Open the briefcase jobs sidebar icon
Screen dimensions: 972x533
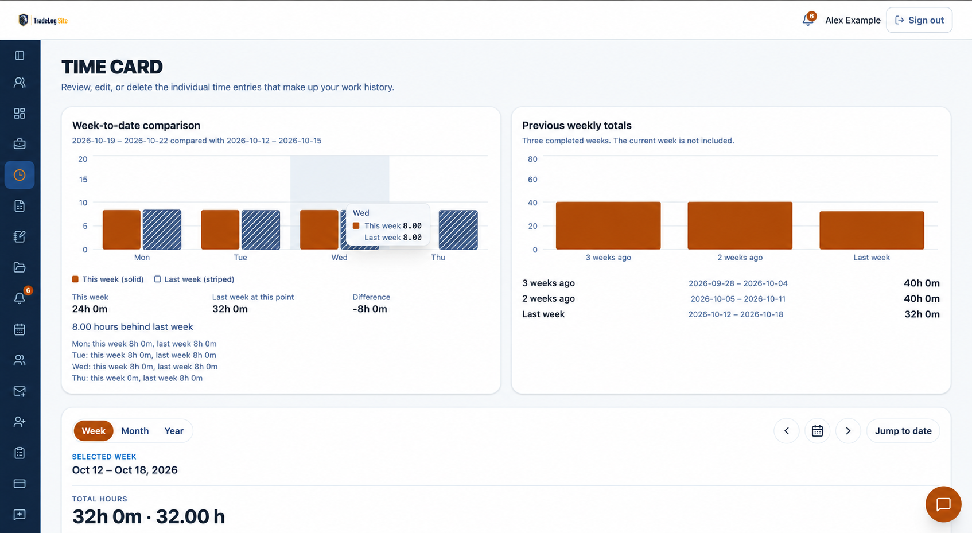[x=20, y=144]
